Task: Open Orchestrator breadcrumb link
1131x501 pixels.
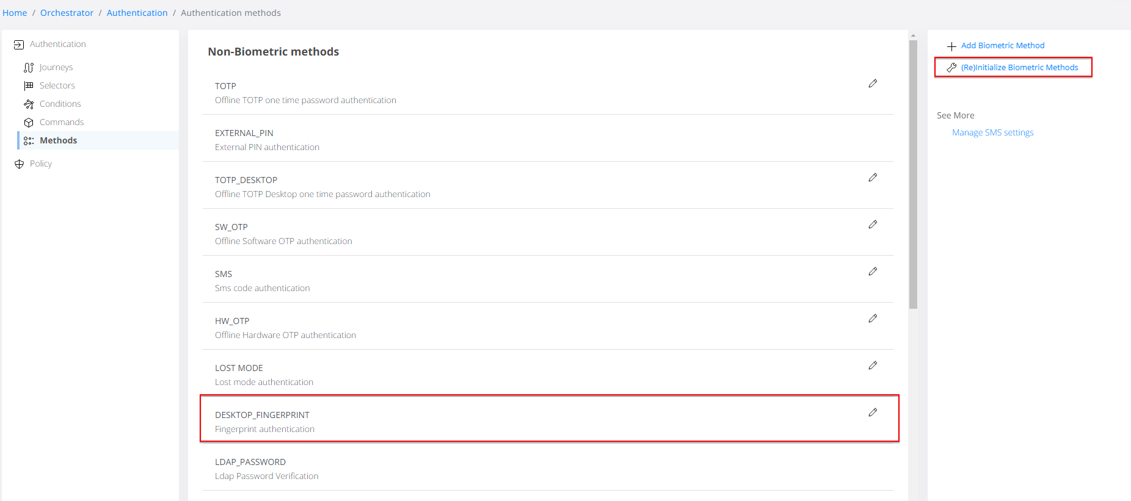Action: 67,13
